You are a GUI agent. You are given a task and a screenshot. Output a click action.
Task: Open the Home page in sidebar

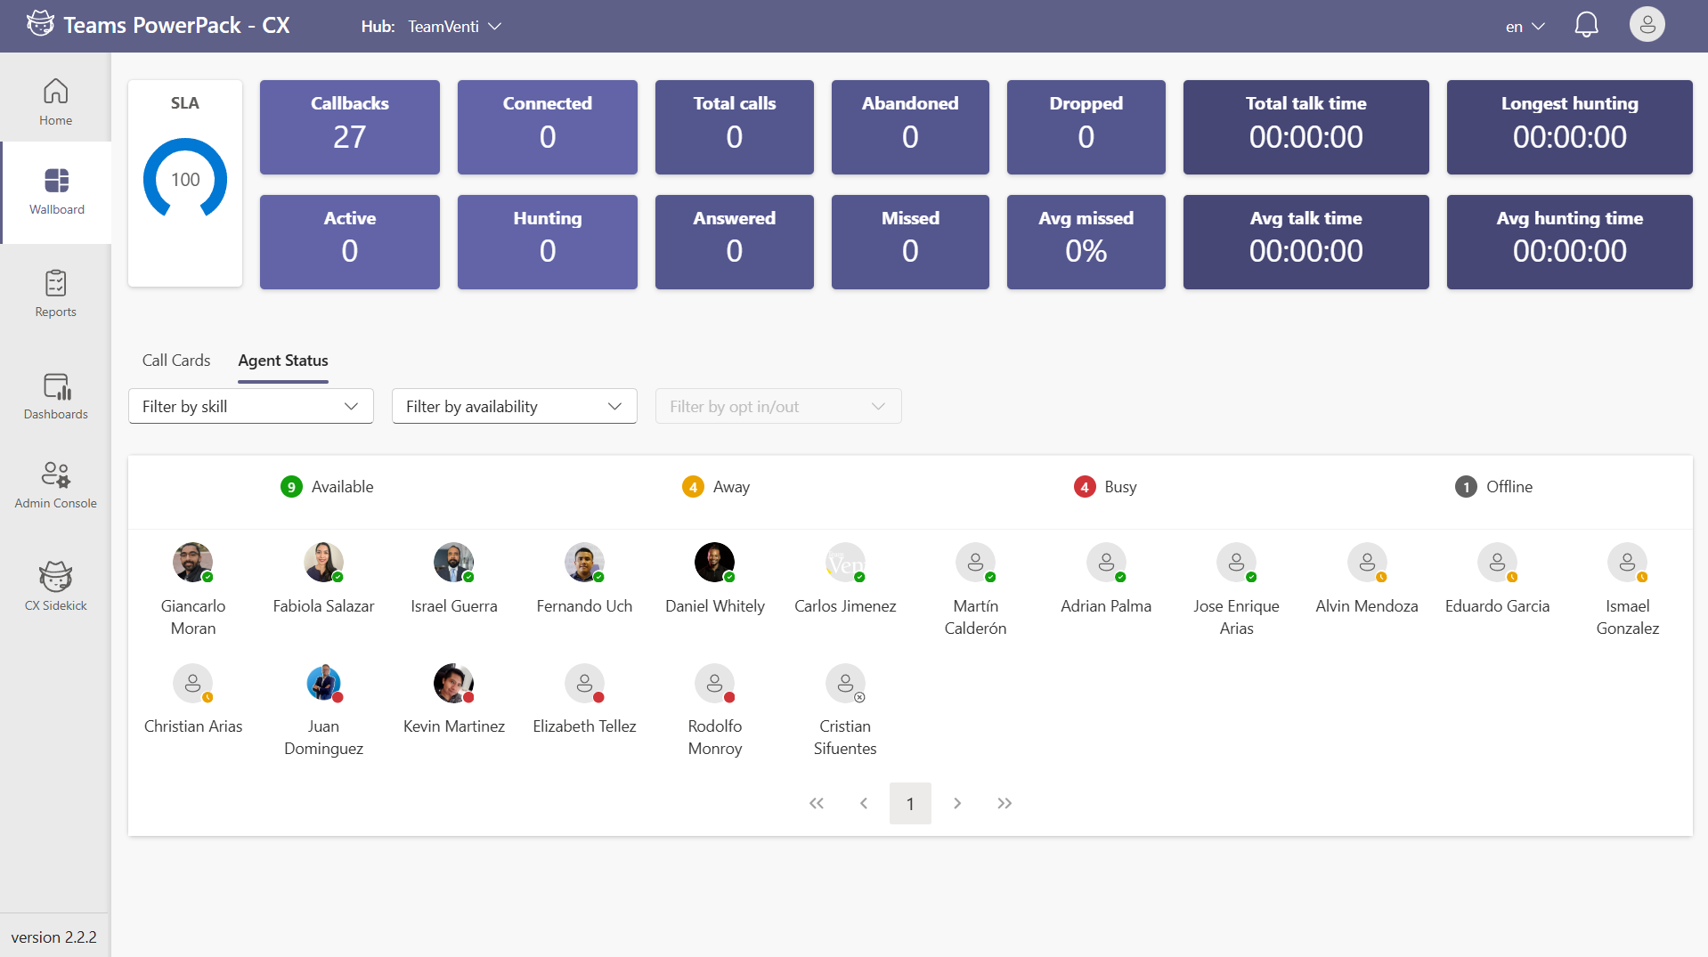click(x=55, y=102)
